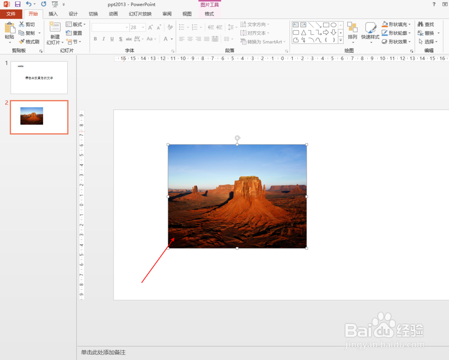Screen dimensions: 449x360
Task: Open Text Direction (文字方向) dropdown
Action: tap(255, 24)
